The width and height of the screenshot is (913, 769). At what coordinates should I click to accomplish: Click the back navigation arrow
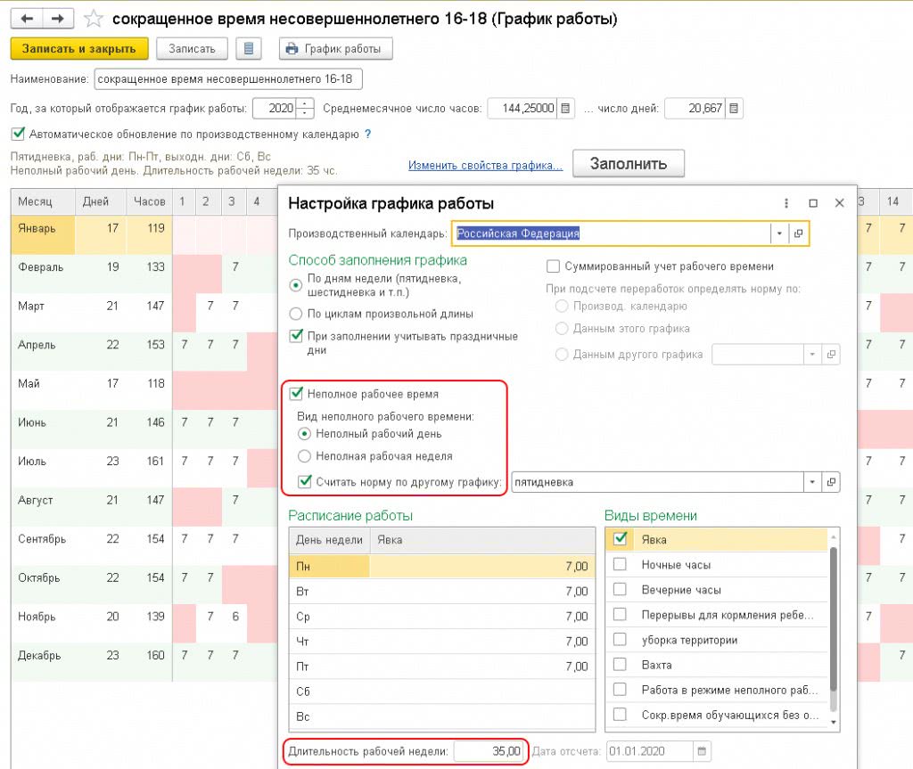(x=28, y=19)
